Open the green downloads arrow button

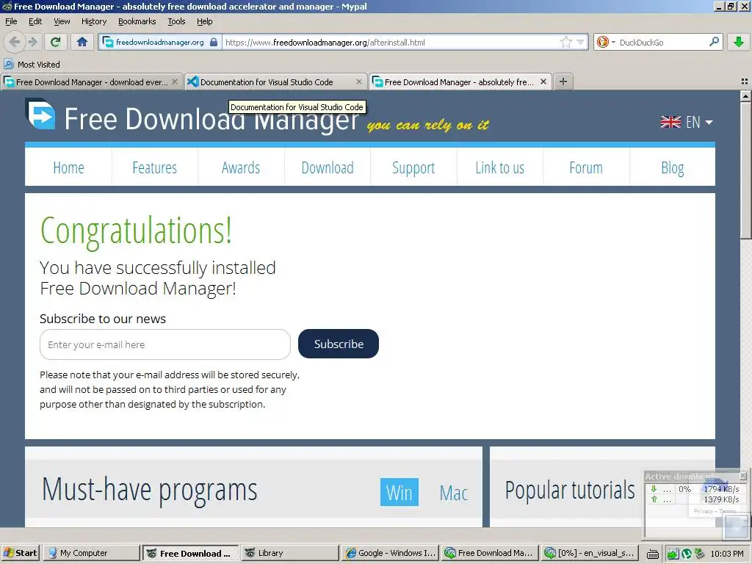coord(739,42)
